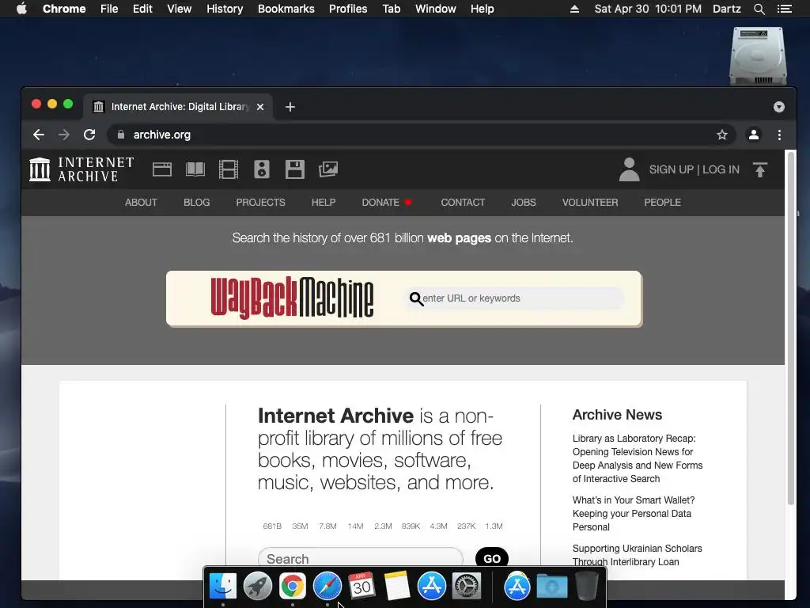Click the page vertical scrollbar

[x=790, y=328]
